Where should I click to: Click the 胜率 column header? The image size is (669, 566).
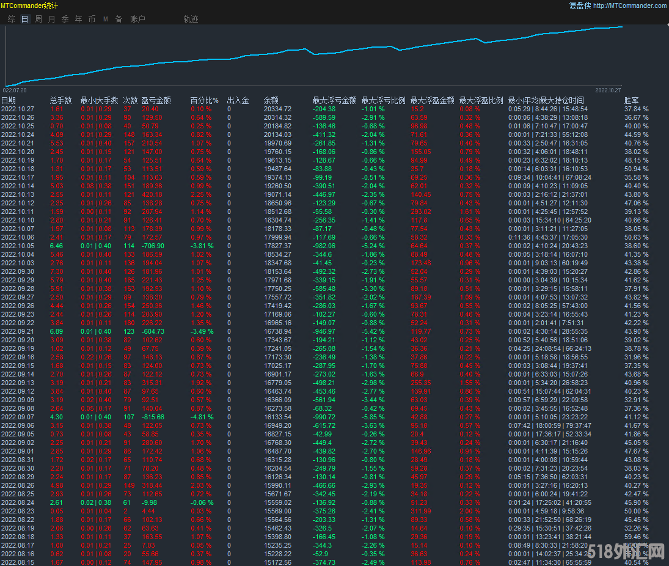(632, 100)
